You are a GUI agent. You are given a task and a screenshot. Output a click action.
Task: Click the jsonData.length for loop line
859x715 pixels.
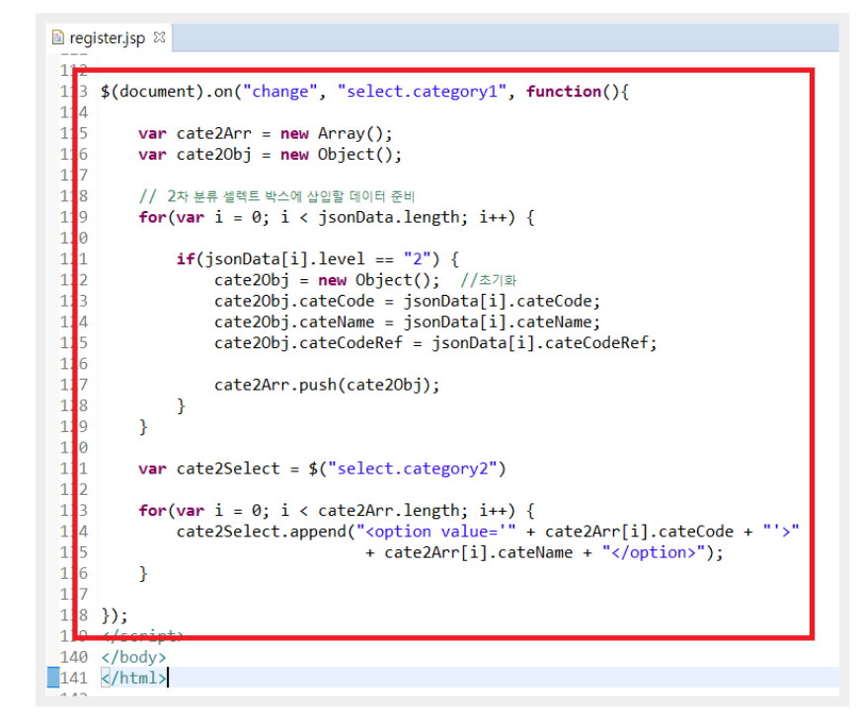[337, 218]
